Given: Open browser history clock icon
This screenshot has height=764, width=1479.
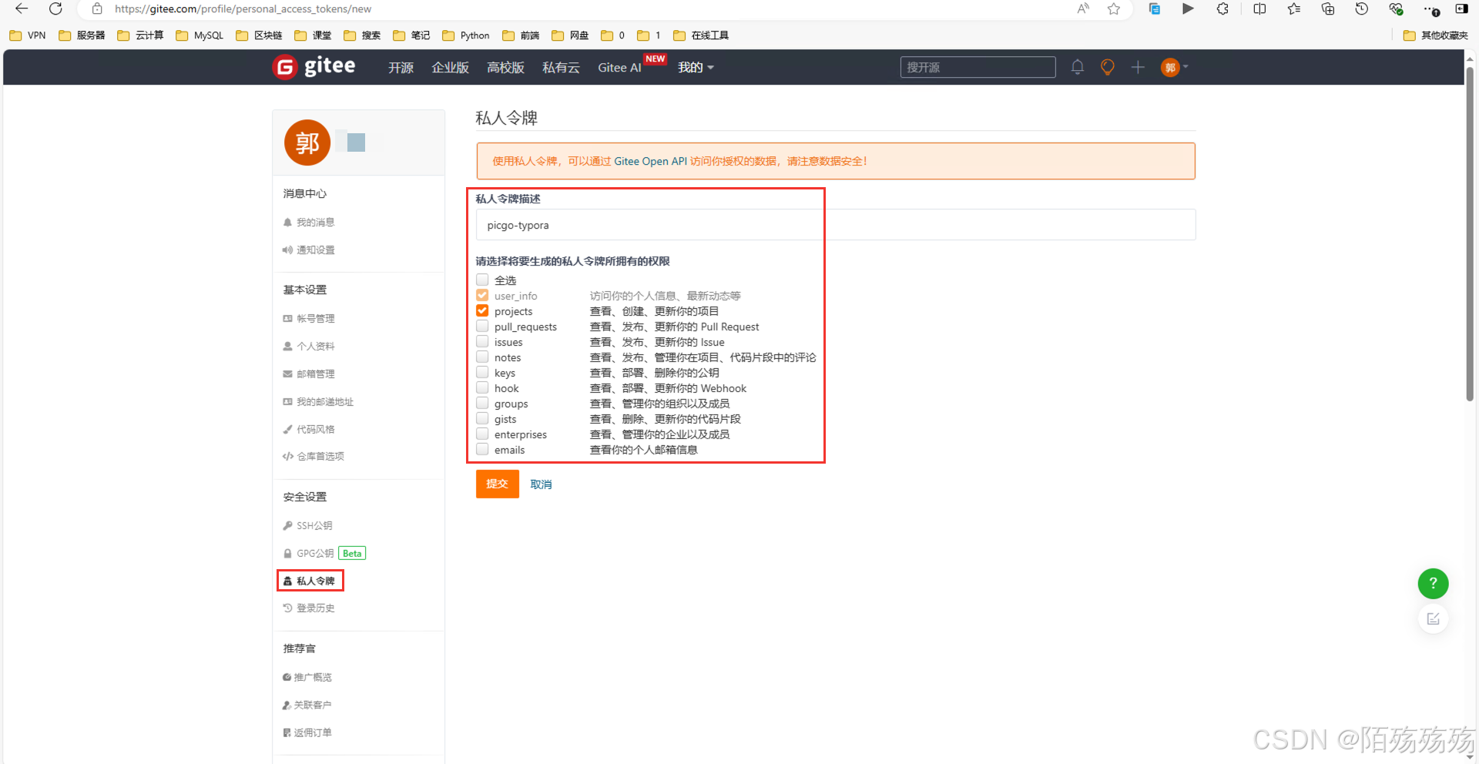Looking at the screenshot, I should (1362, 9).
